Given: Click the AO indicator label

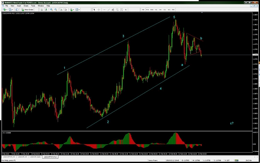Looking at the screenshot, I should pyautogui.click(x=7, y=133).
